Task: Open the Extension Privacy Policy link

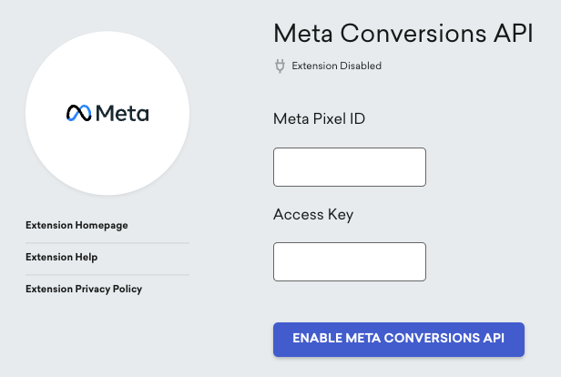Action: tap(84, 289)
